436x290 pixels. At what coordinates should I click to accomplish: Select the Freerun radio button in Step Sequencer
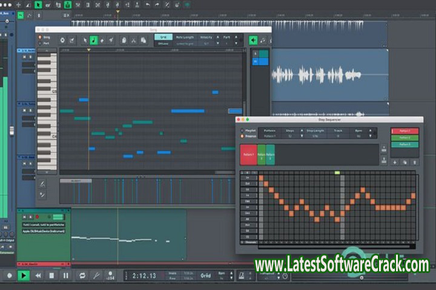pyautogui.click(x=242, y=137)
